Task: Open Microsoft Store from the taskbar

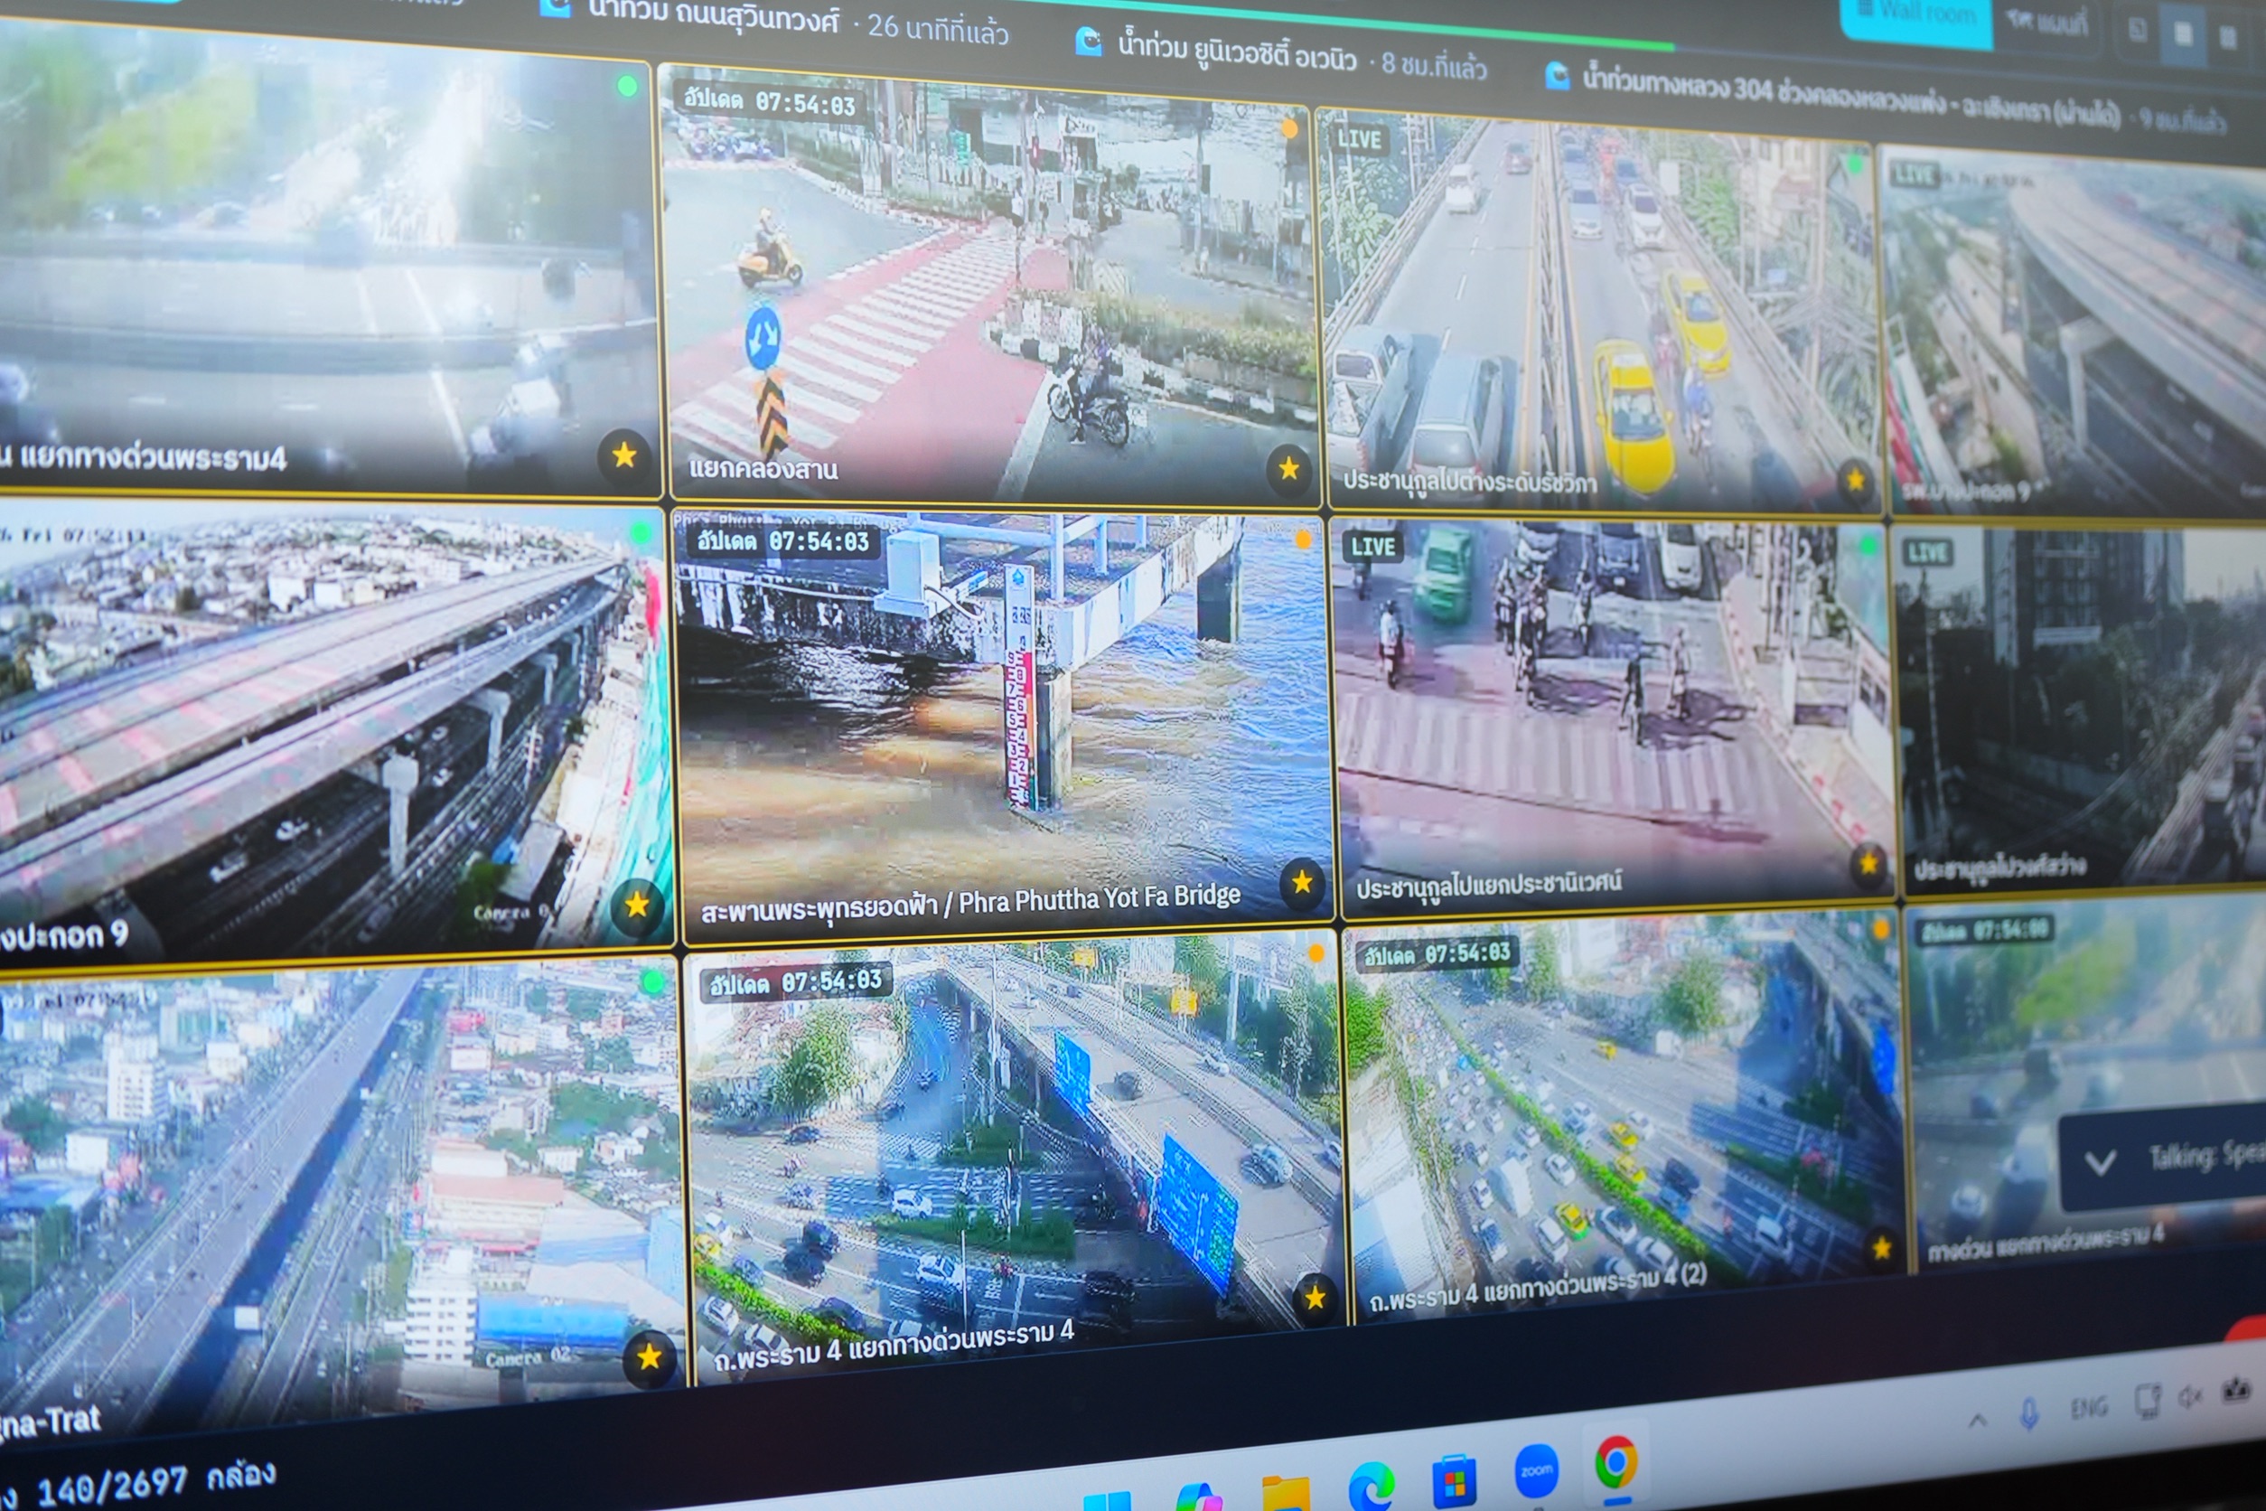Action: click(1455, 1480)
